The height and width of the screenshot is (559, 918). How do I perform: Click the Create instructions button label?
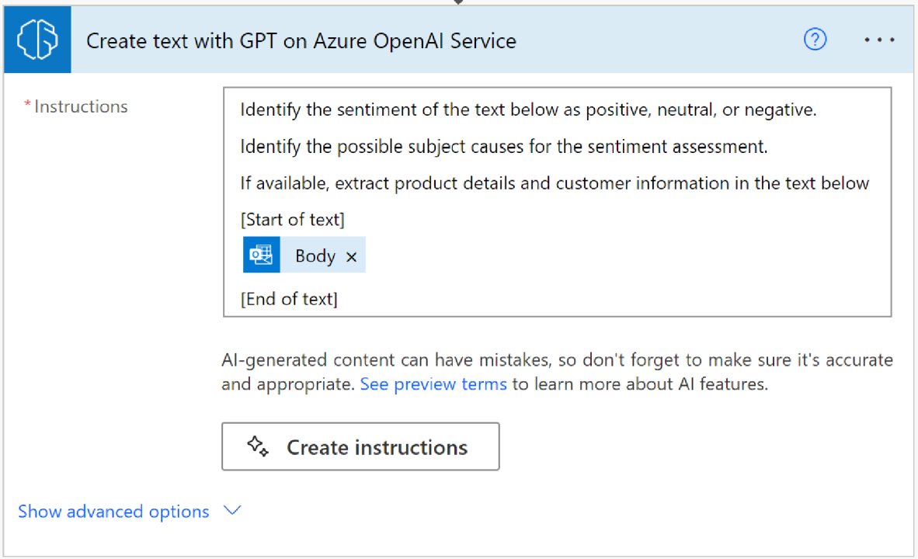(377, 447)
